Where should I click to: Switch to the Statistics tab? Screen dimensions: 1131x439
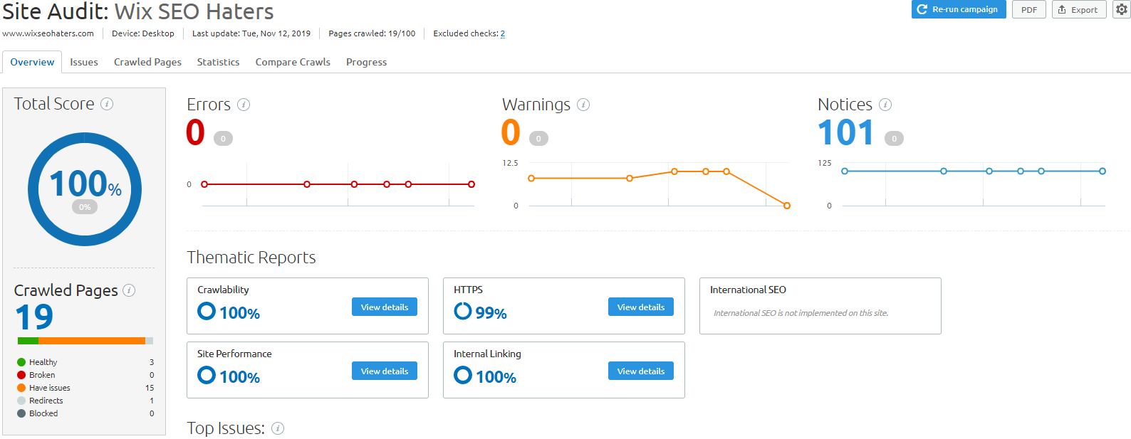click(218, 62)
